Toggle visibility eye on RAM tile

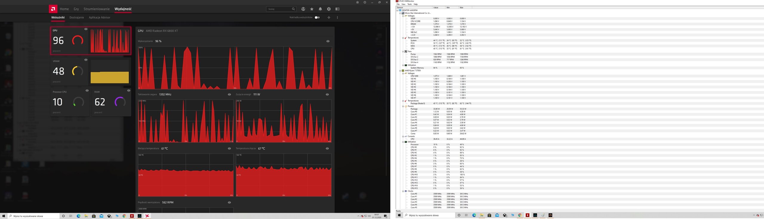(x=129, y=90)
